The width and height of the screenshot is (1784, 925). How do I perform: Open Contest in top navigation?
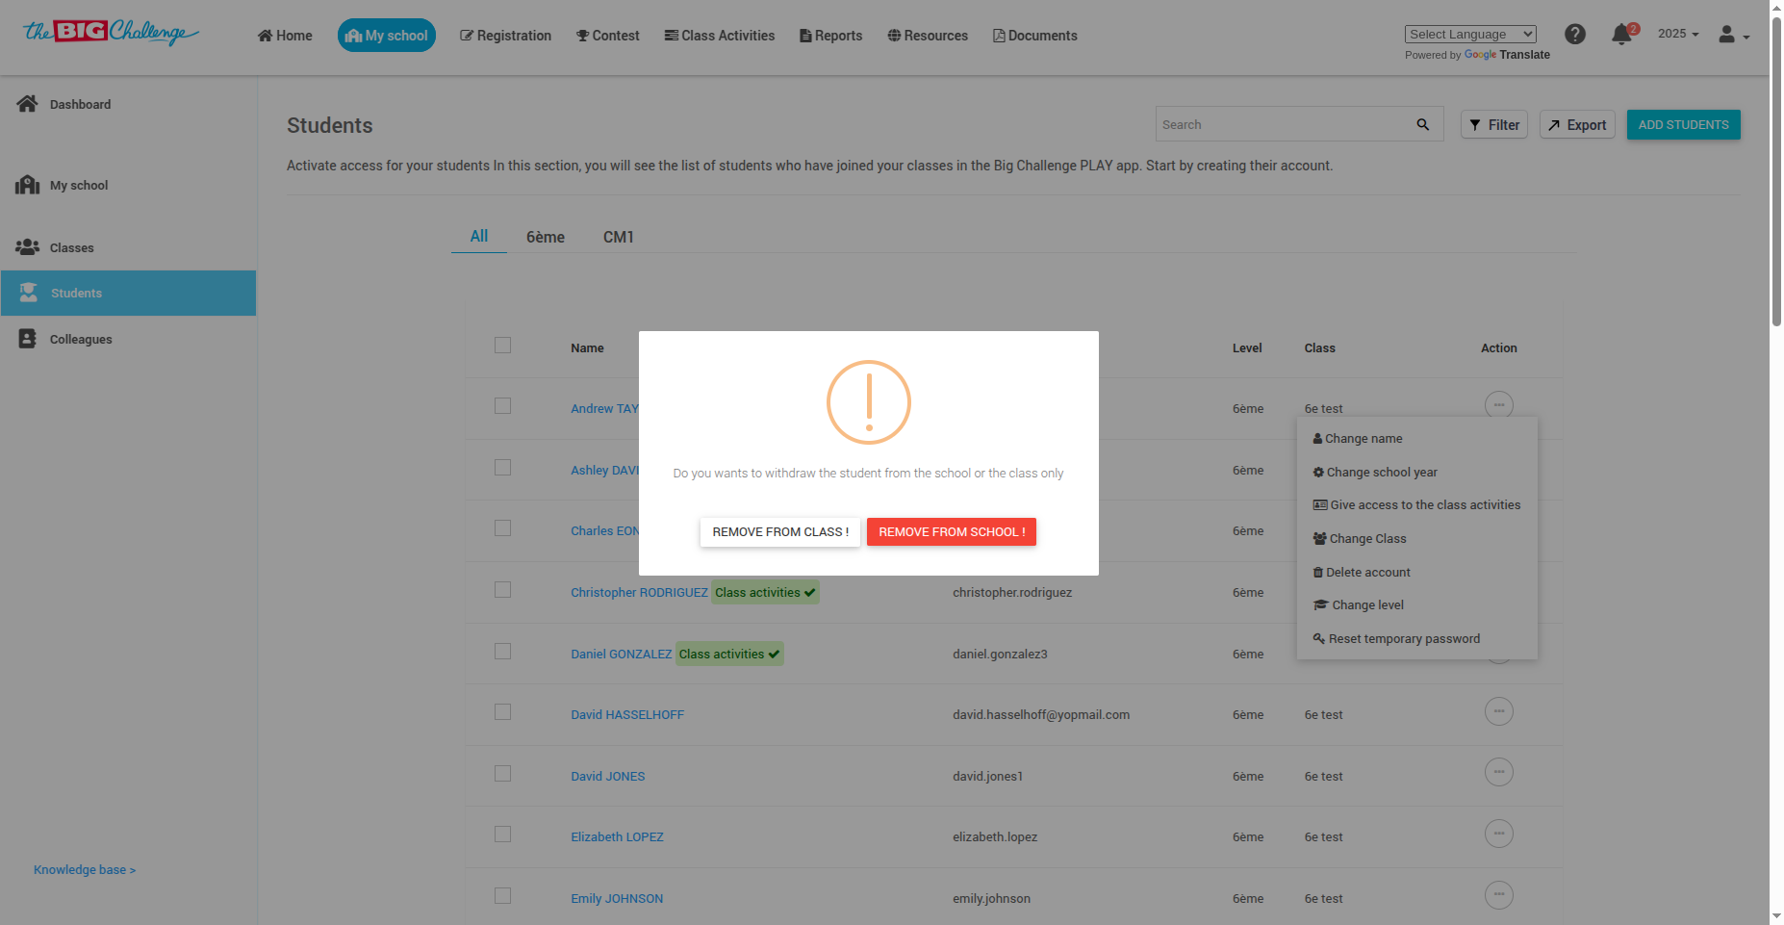[x=608, y=36]
